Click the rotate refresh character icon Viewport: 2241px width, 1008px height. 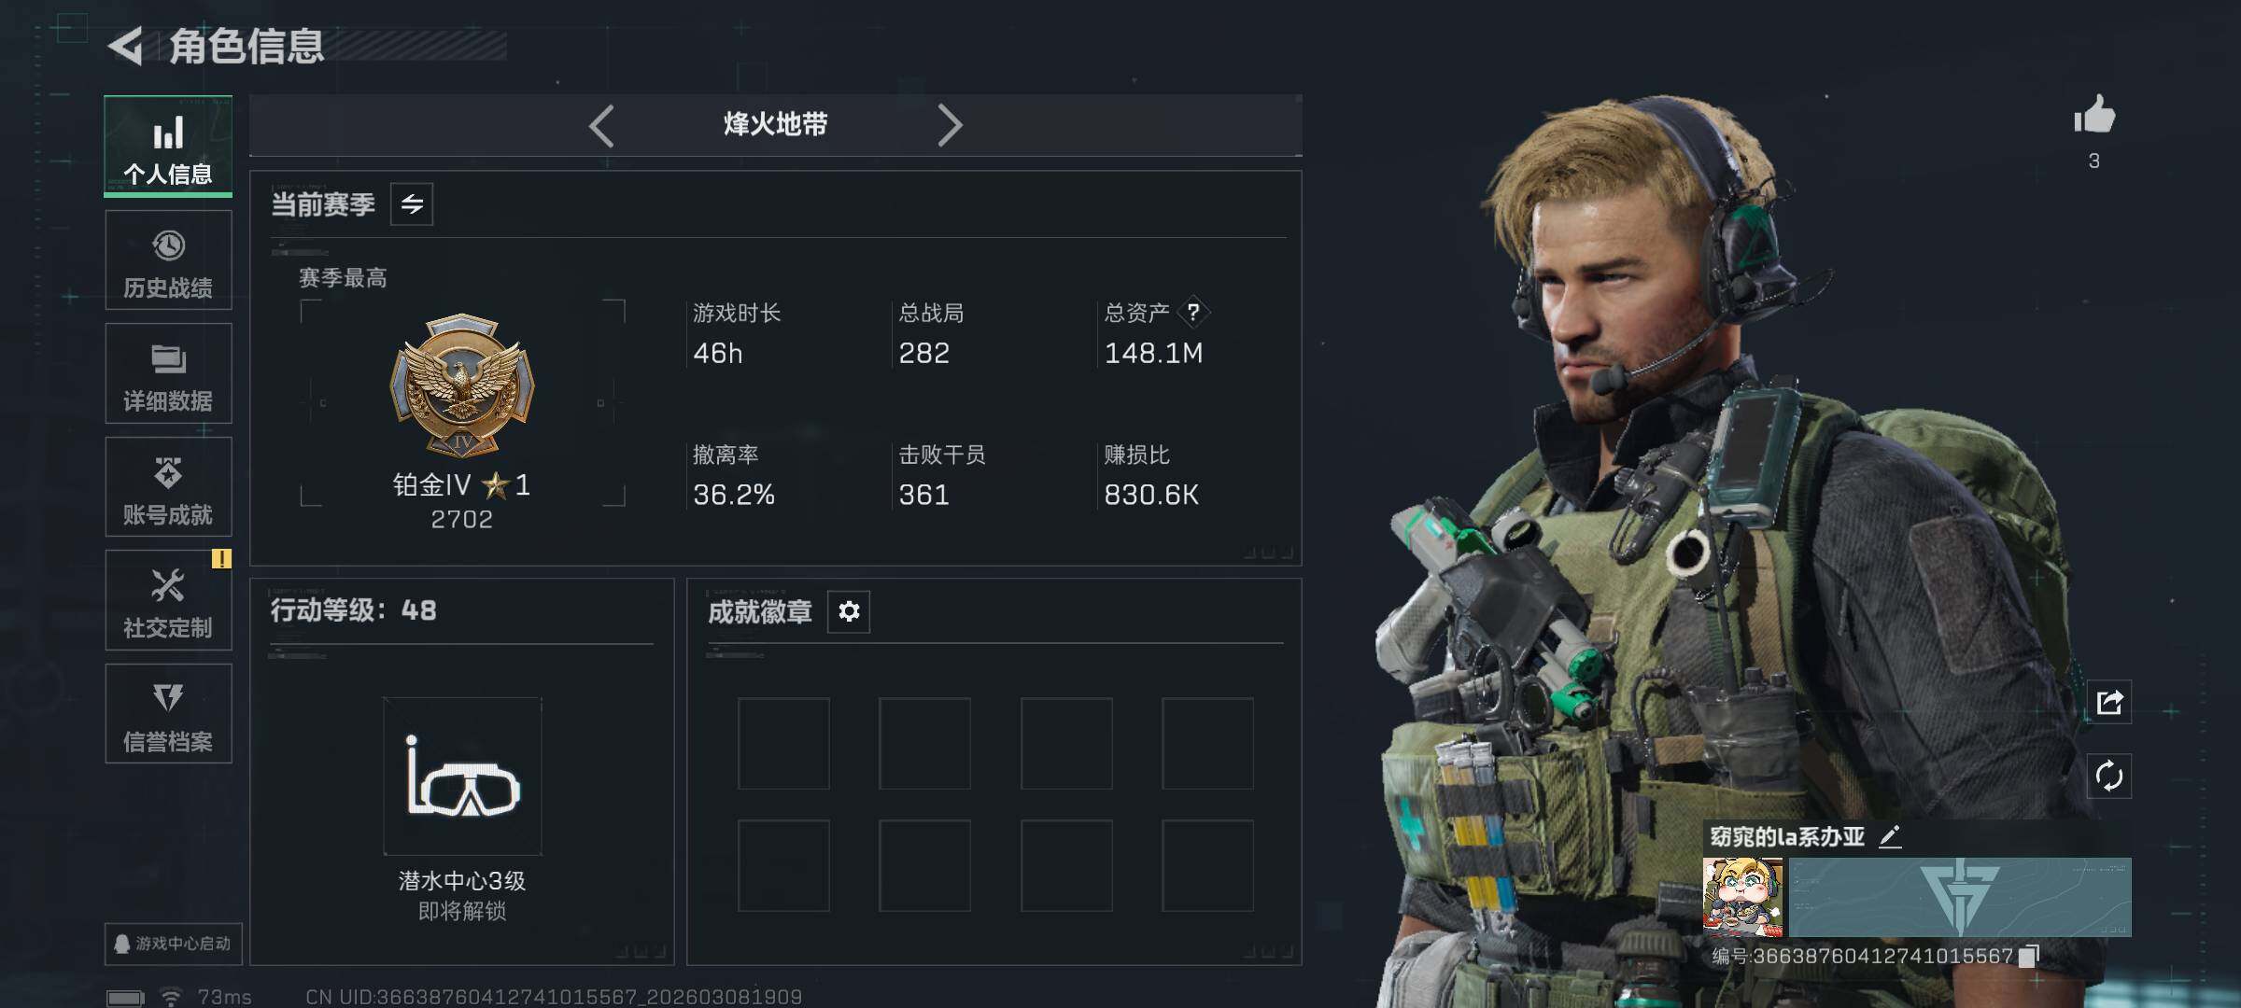click(x=2109, y=776)
